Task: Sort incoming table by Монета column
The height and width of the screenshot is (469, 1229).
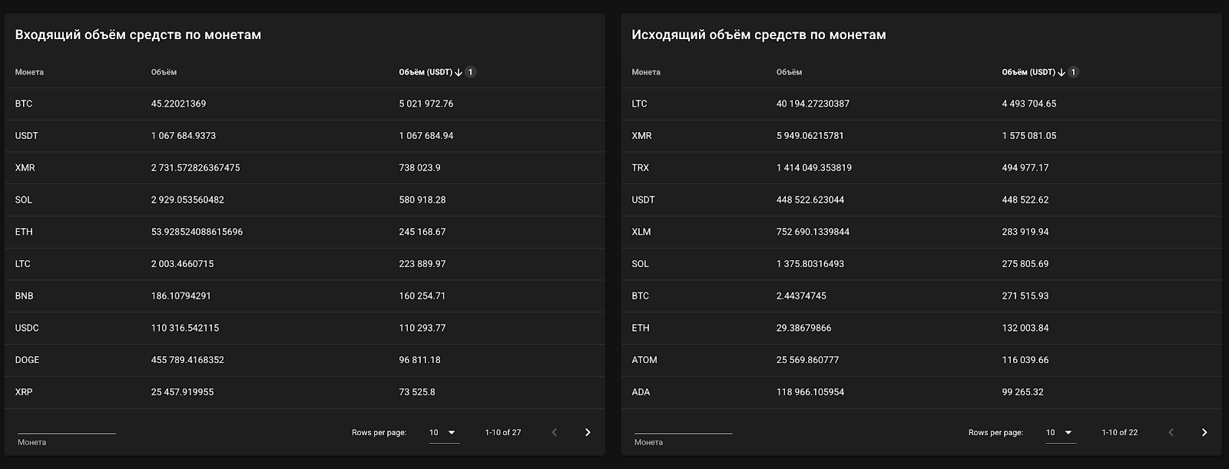Action: [29, 72]
